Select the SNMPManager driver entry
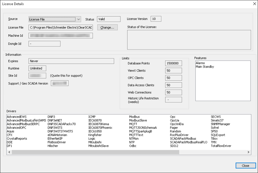Screen dimensions: 258x173 [x=220, y=124]
